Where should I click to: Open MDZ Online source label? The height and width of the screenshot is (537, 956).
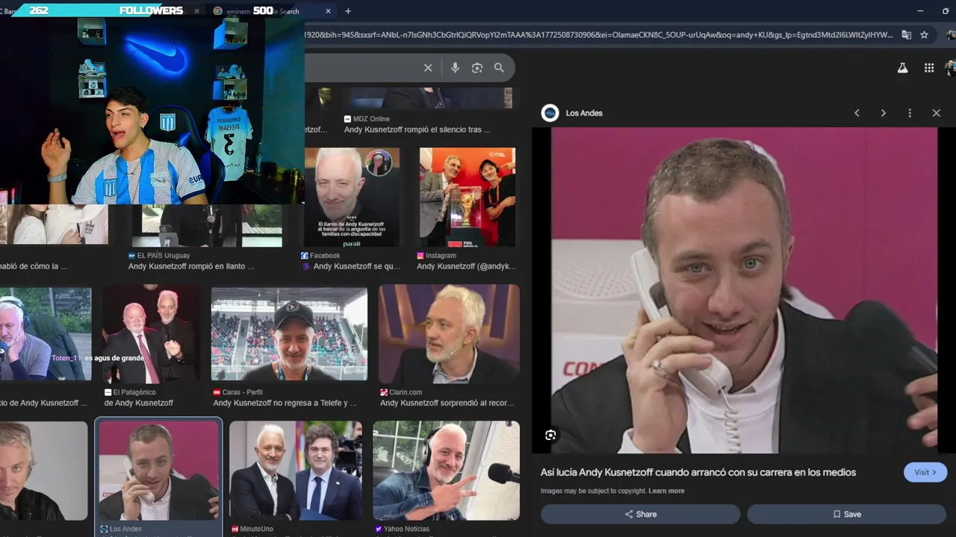(x=371, y=119)
